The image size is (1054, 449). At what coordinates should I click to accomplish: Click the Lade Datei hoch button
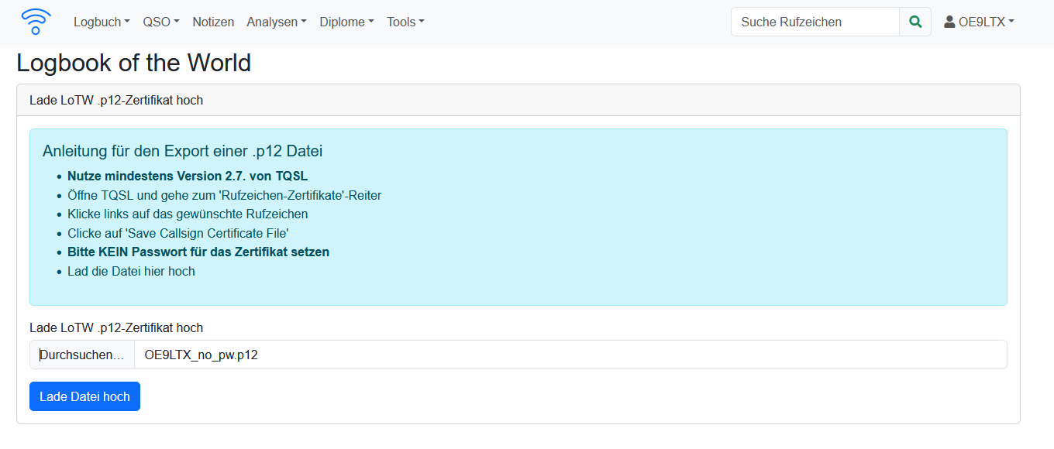point(84,396)
